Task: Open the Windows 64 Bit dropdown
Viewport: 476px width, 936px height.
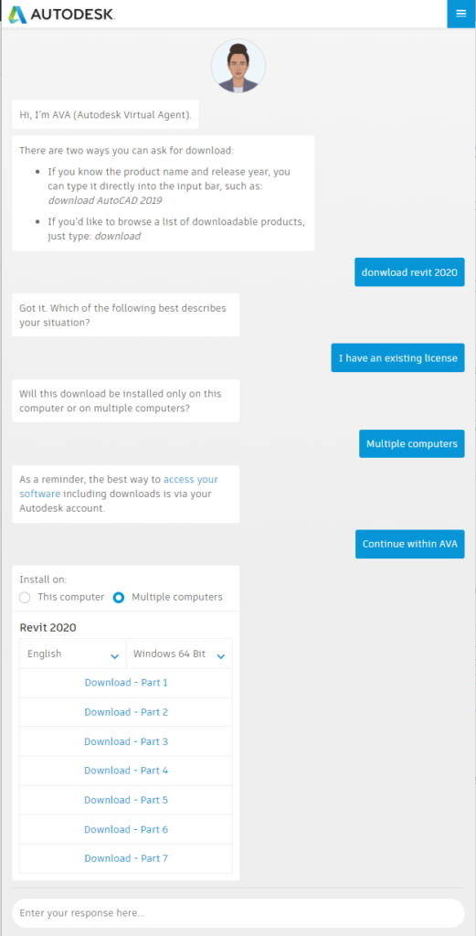Action: (180, 654)
